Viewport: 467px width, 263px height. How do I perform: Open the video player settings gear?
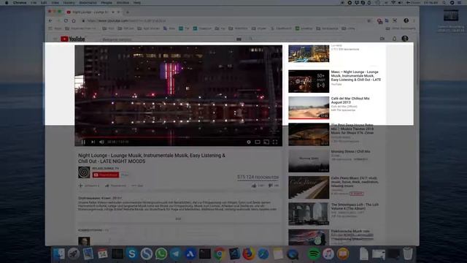249,142
